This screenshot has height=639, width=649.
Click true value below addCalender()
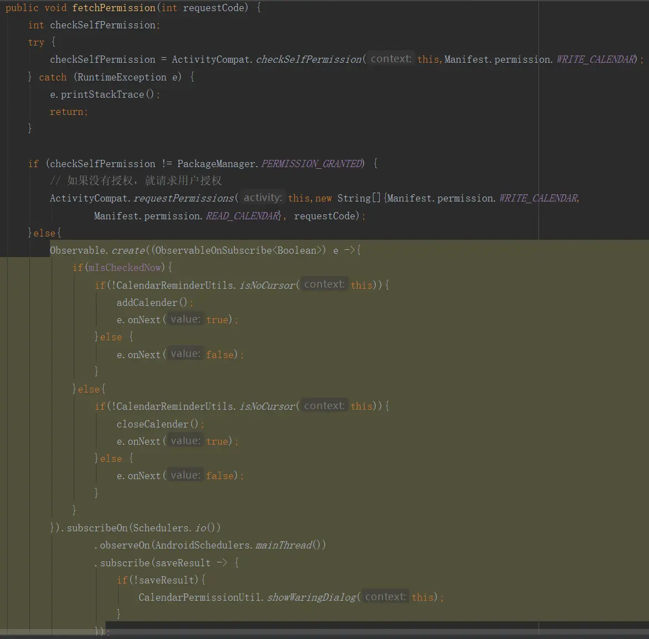[x=217, y=320]
